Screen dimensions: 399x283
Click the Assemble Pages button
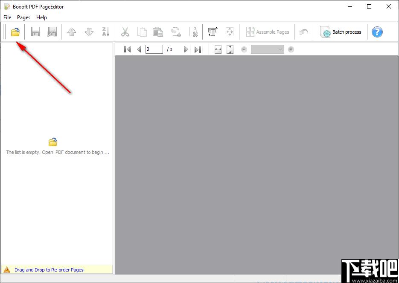pyautogui.click(x=268, y=32)
